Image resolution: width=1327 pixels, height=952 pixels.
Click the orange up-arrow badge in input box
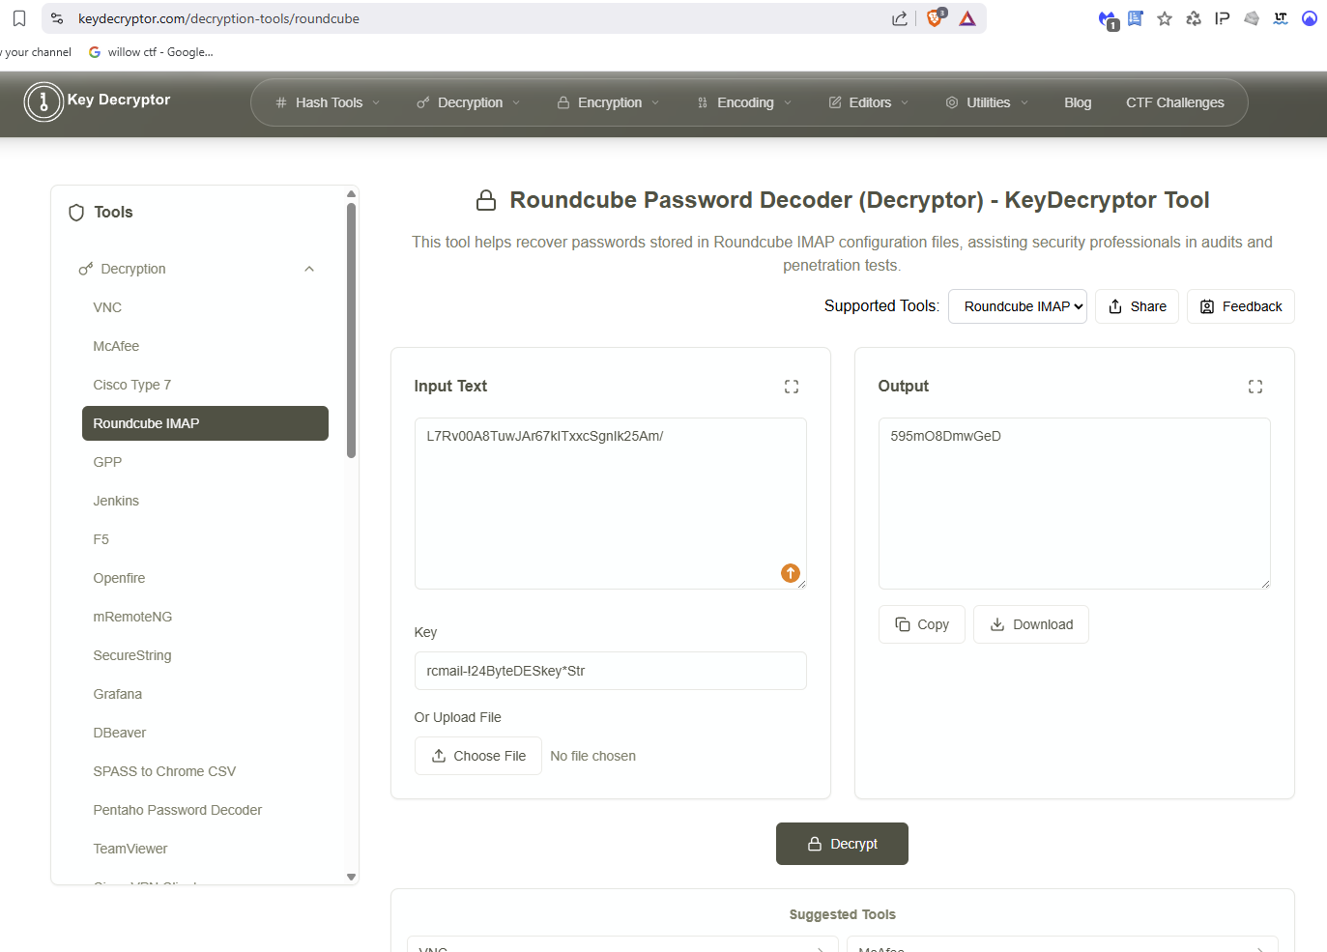pyautogui.click(x=791, y=573)
